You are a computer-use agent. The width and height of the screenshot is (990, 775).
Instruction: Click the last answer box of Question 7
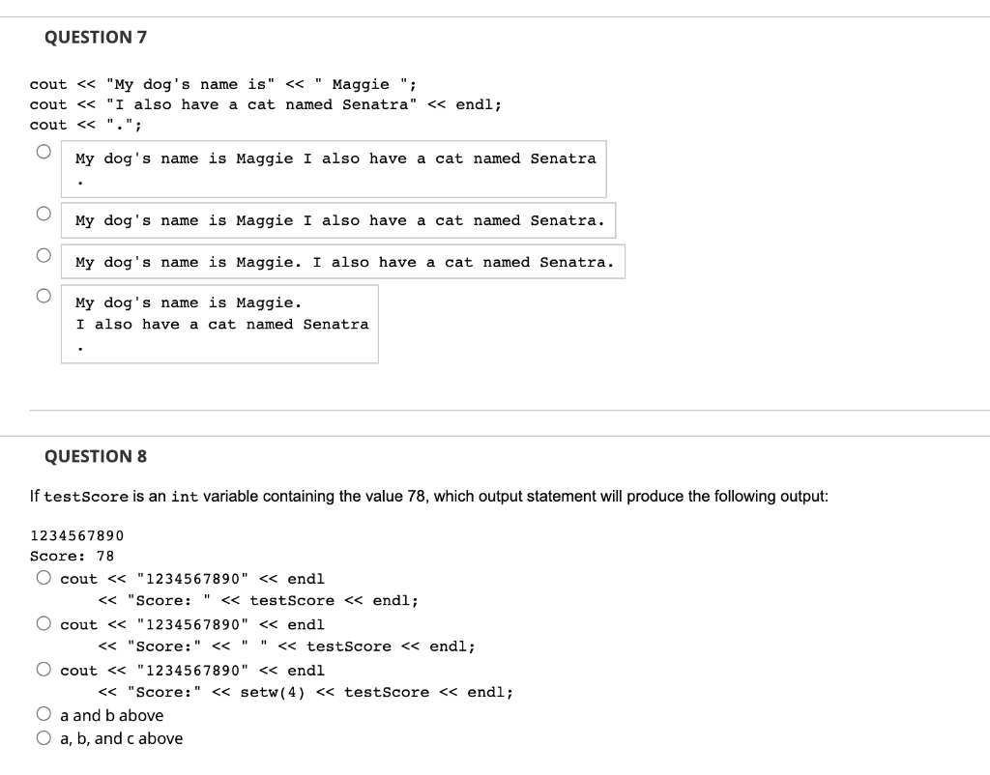pyautogui.click(x=219, y=324)
